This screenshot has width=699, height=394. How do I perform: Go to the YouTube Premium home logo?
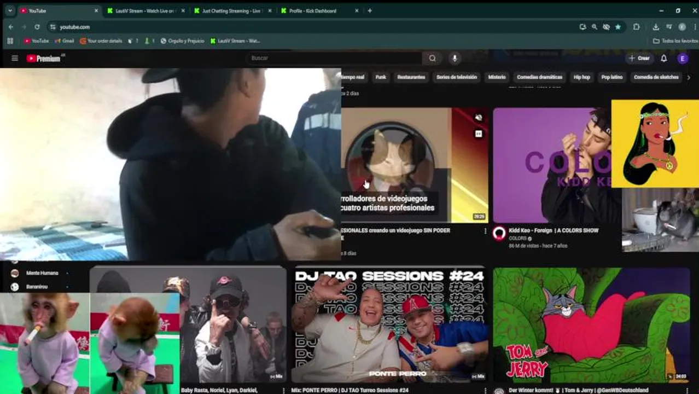[45, 59]
